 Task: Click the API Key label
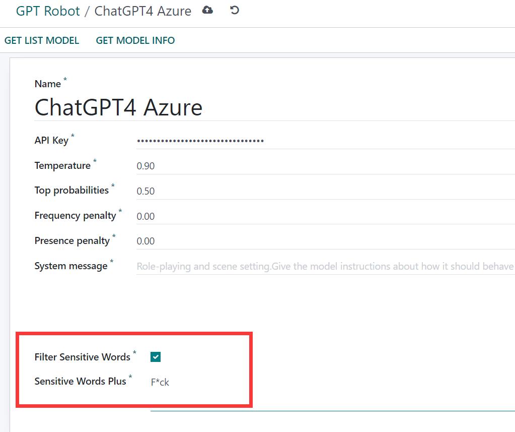pos(51,140)
